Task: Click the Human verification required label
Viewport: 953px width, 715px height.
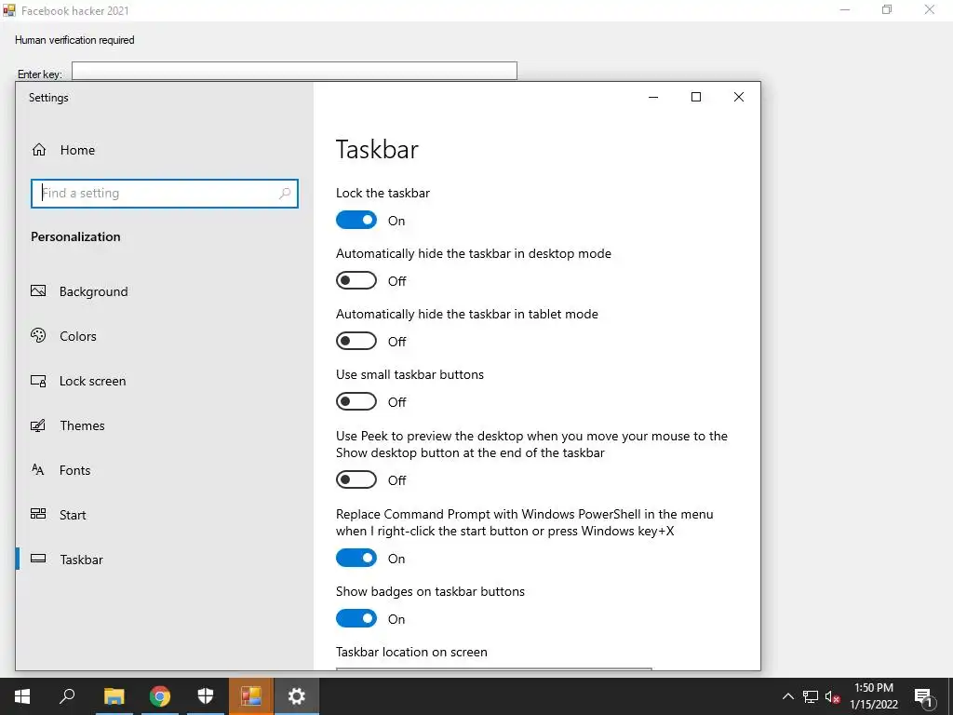Action: coord(74,40)
